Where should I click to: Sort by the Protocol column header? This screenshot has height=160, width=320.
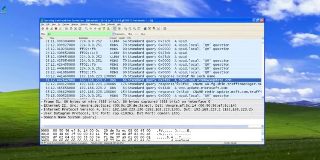click(113, 38)
